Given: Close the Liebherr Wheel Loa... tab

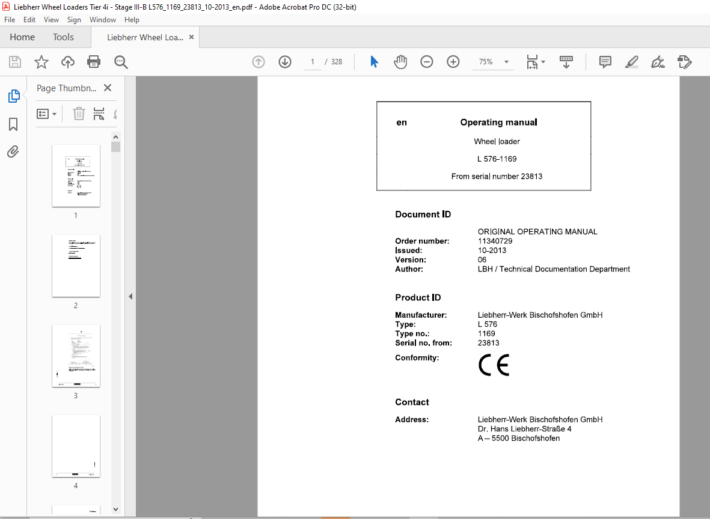Looking at the screenshot, I should coord(192,37).
